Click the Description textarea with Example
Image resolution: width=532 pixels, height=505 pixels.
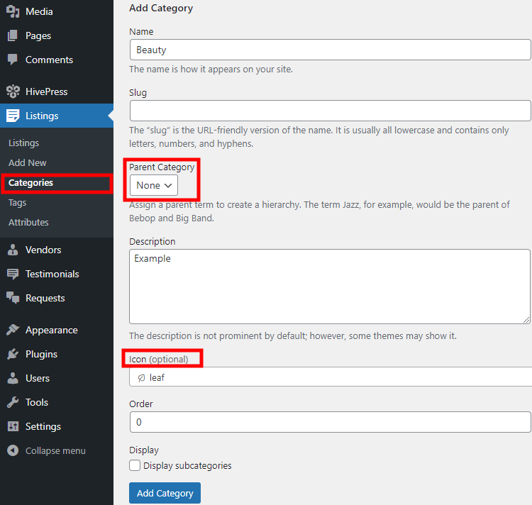[329, 287]
